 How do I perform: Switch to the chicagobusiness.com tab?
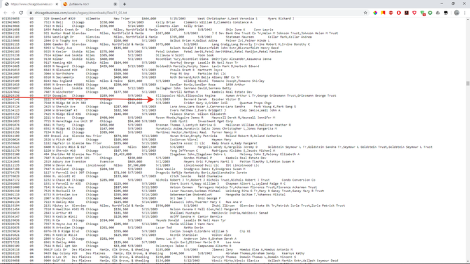click(31, 4)
